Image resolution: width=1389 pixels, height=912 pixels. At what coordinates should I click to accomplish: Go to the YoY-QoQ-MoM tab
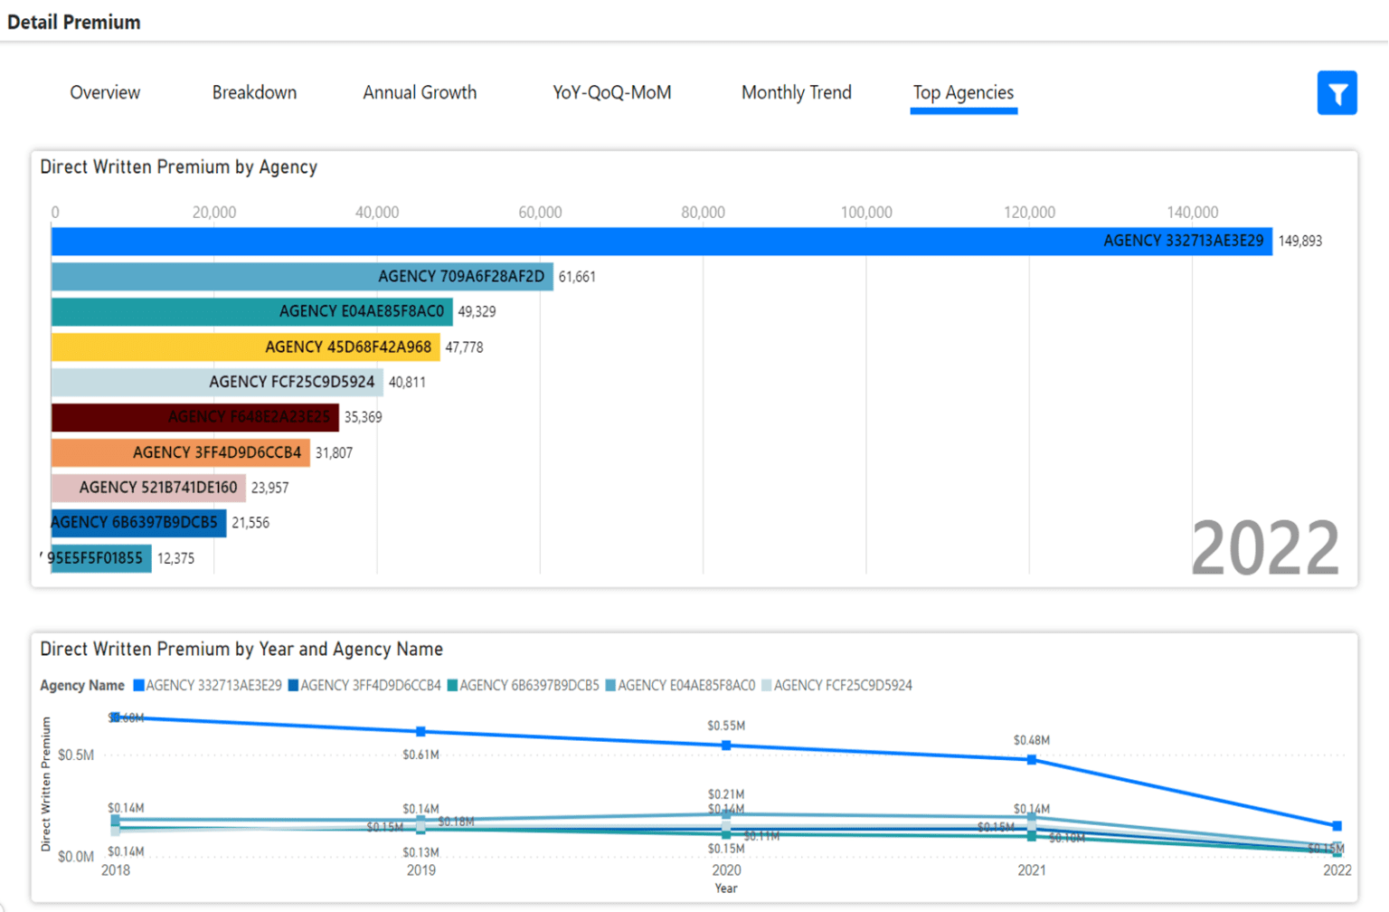coord(611,92)
